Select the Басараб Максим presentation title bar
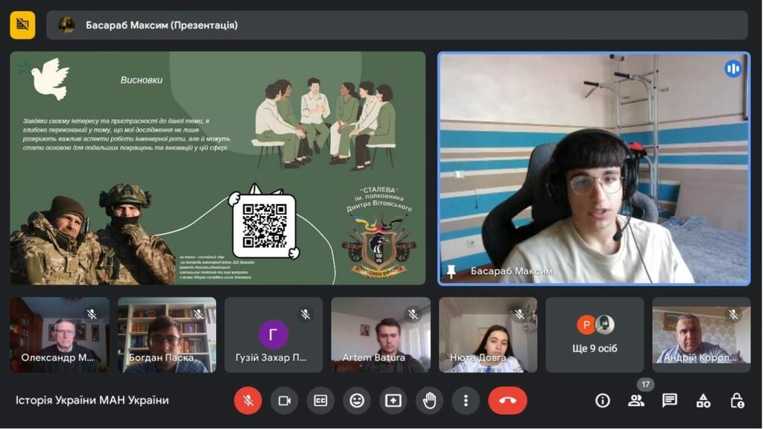 pyautogui.click(x=396, y=25)
